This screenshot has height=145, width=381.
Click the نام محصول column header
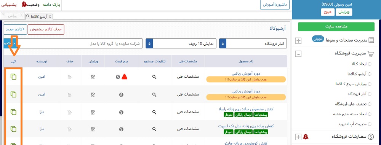[246, 61]
